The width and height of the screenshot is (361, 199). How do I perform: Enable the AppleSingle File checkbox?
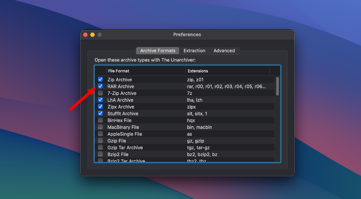(x=100, y=134)
